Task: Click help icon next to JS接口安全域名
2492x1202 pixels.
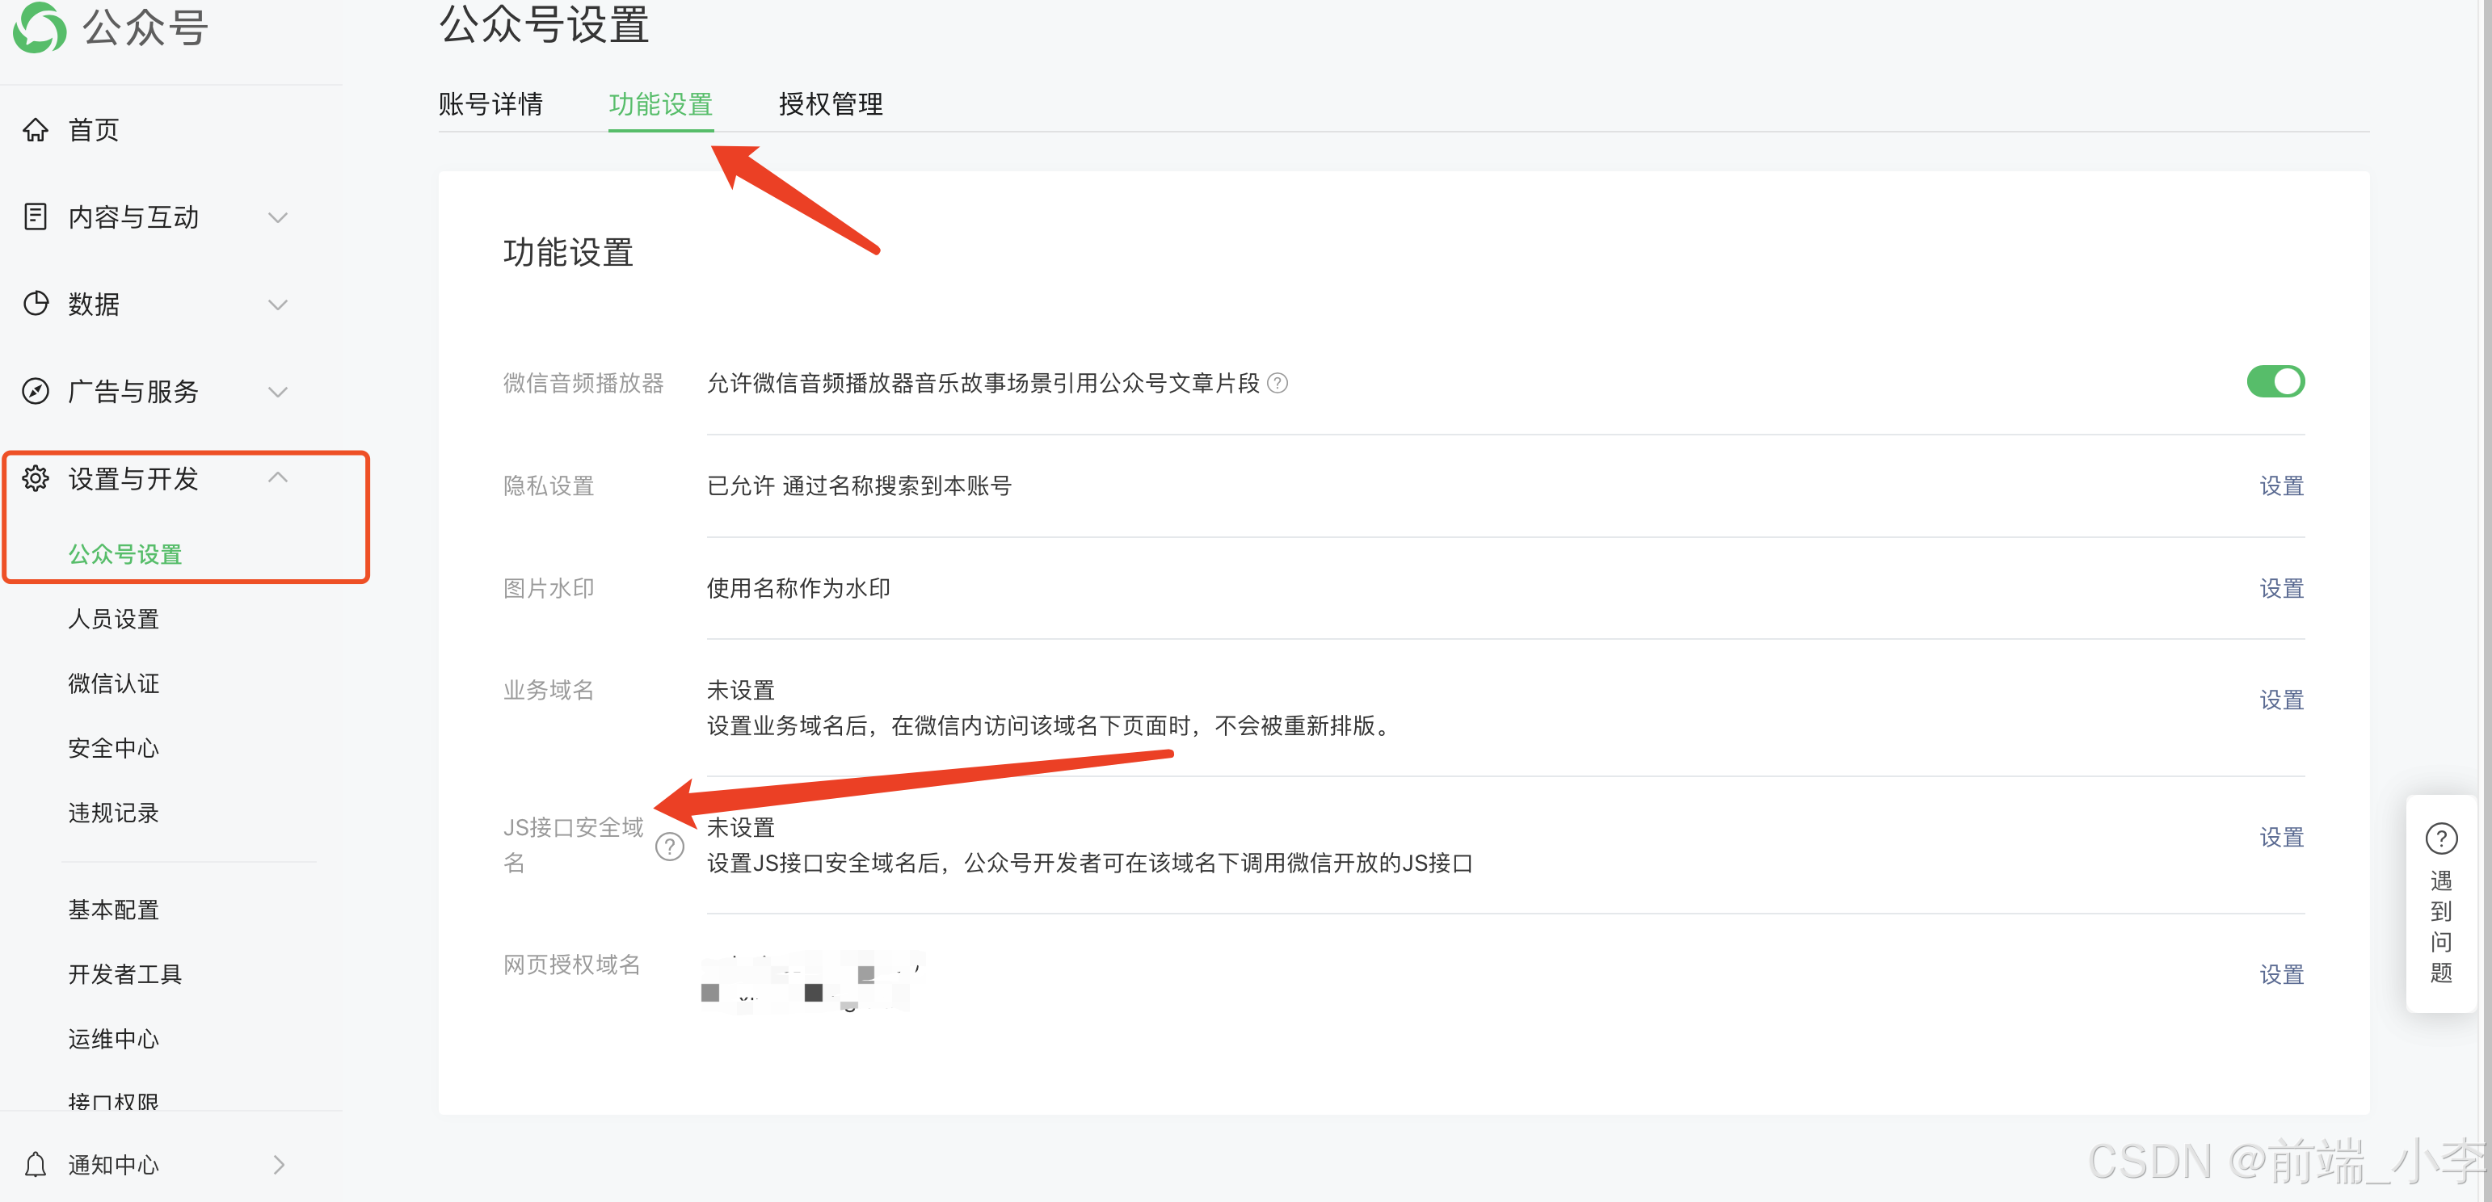Action: point(669,846)
